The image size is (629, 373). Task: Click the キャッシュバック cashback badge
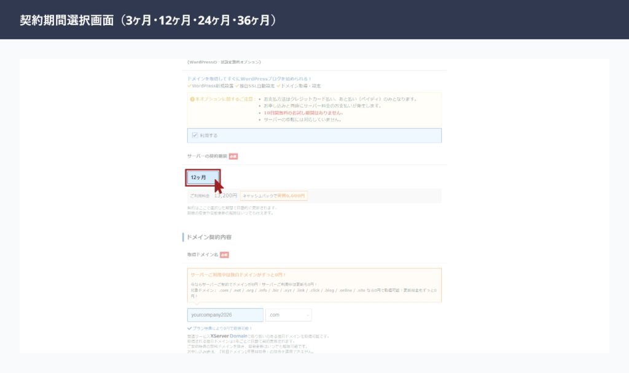[x=273, y=196]
